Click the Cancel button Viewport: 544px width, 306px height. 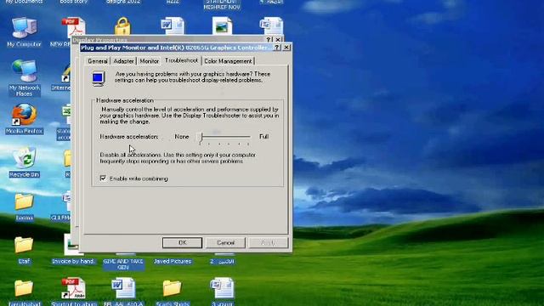point(225,242)
